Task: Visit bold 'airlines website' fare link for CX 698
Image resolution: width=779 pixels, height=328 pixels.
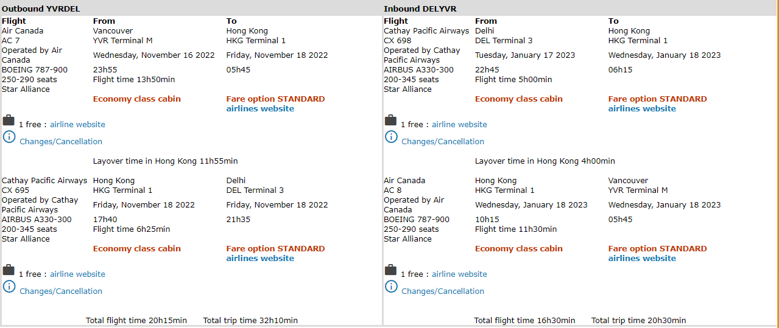Action: 642,109
